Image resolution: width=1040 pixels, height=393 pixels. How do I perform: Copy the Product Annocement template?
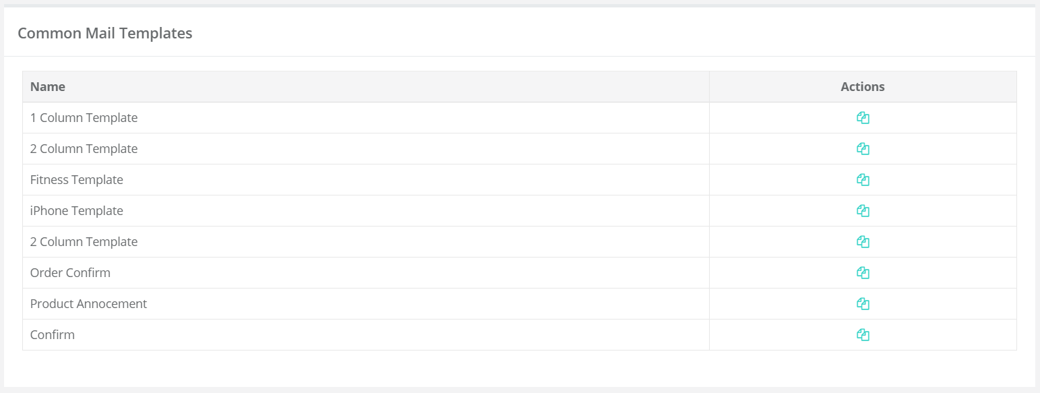click(x=863, y=304)
